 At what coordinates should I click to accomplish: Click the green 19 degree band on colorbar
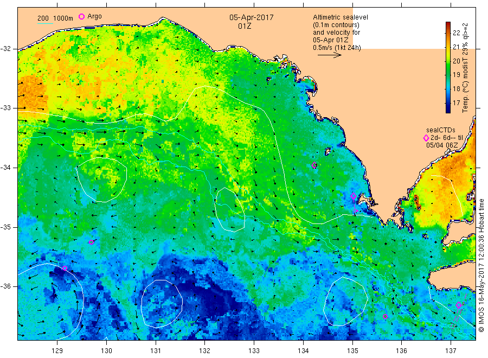point(448,75)
